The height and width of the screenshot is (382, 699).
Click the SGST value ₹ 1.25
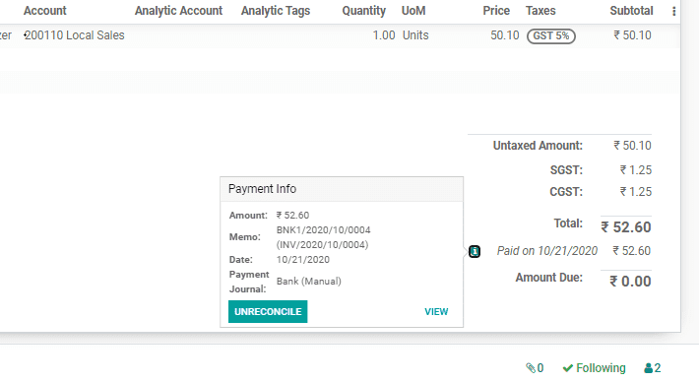(636, 170)
